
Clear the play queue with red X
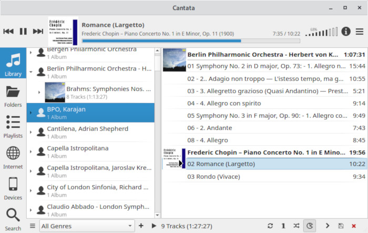[354, 226]
